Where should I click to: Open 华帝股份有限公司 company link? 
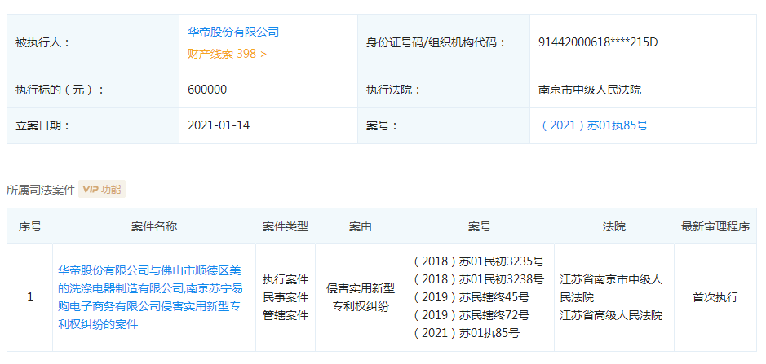point(233,33)
